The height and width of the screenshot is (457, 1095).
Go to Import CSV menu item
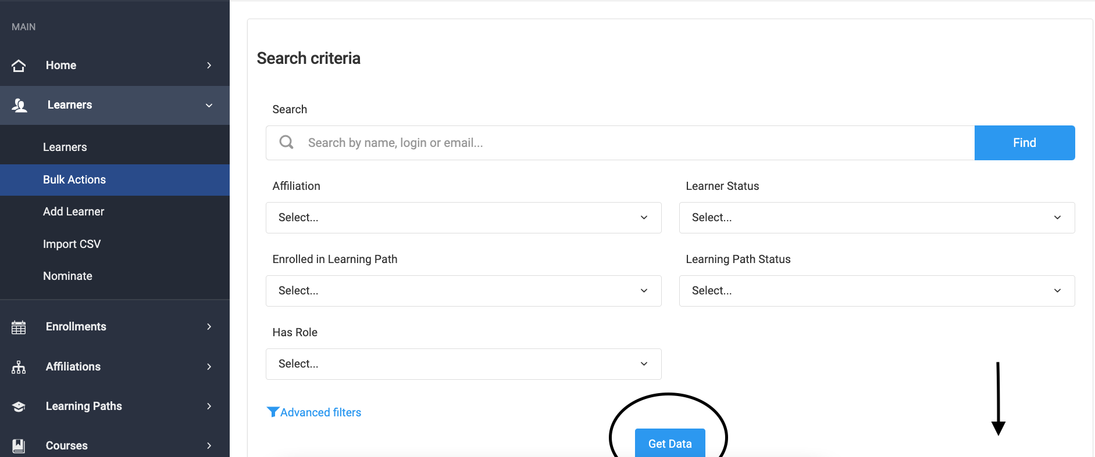72,244
